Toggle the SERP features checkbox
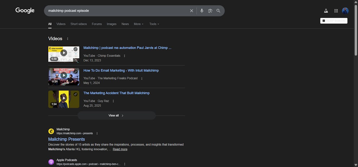 324,21
